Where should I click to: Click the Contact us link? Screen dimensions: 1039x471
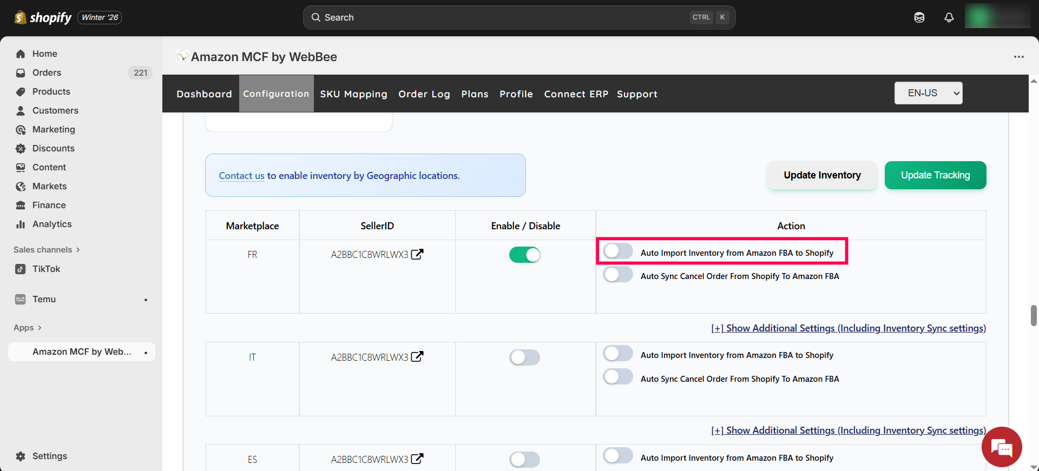point(241,176)
